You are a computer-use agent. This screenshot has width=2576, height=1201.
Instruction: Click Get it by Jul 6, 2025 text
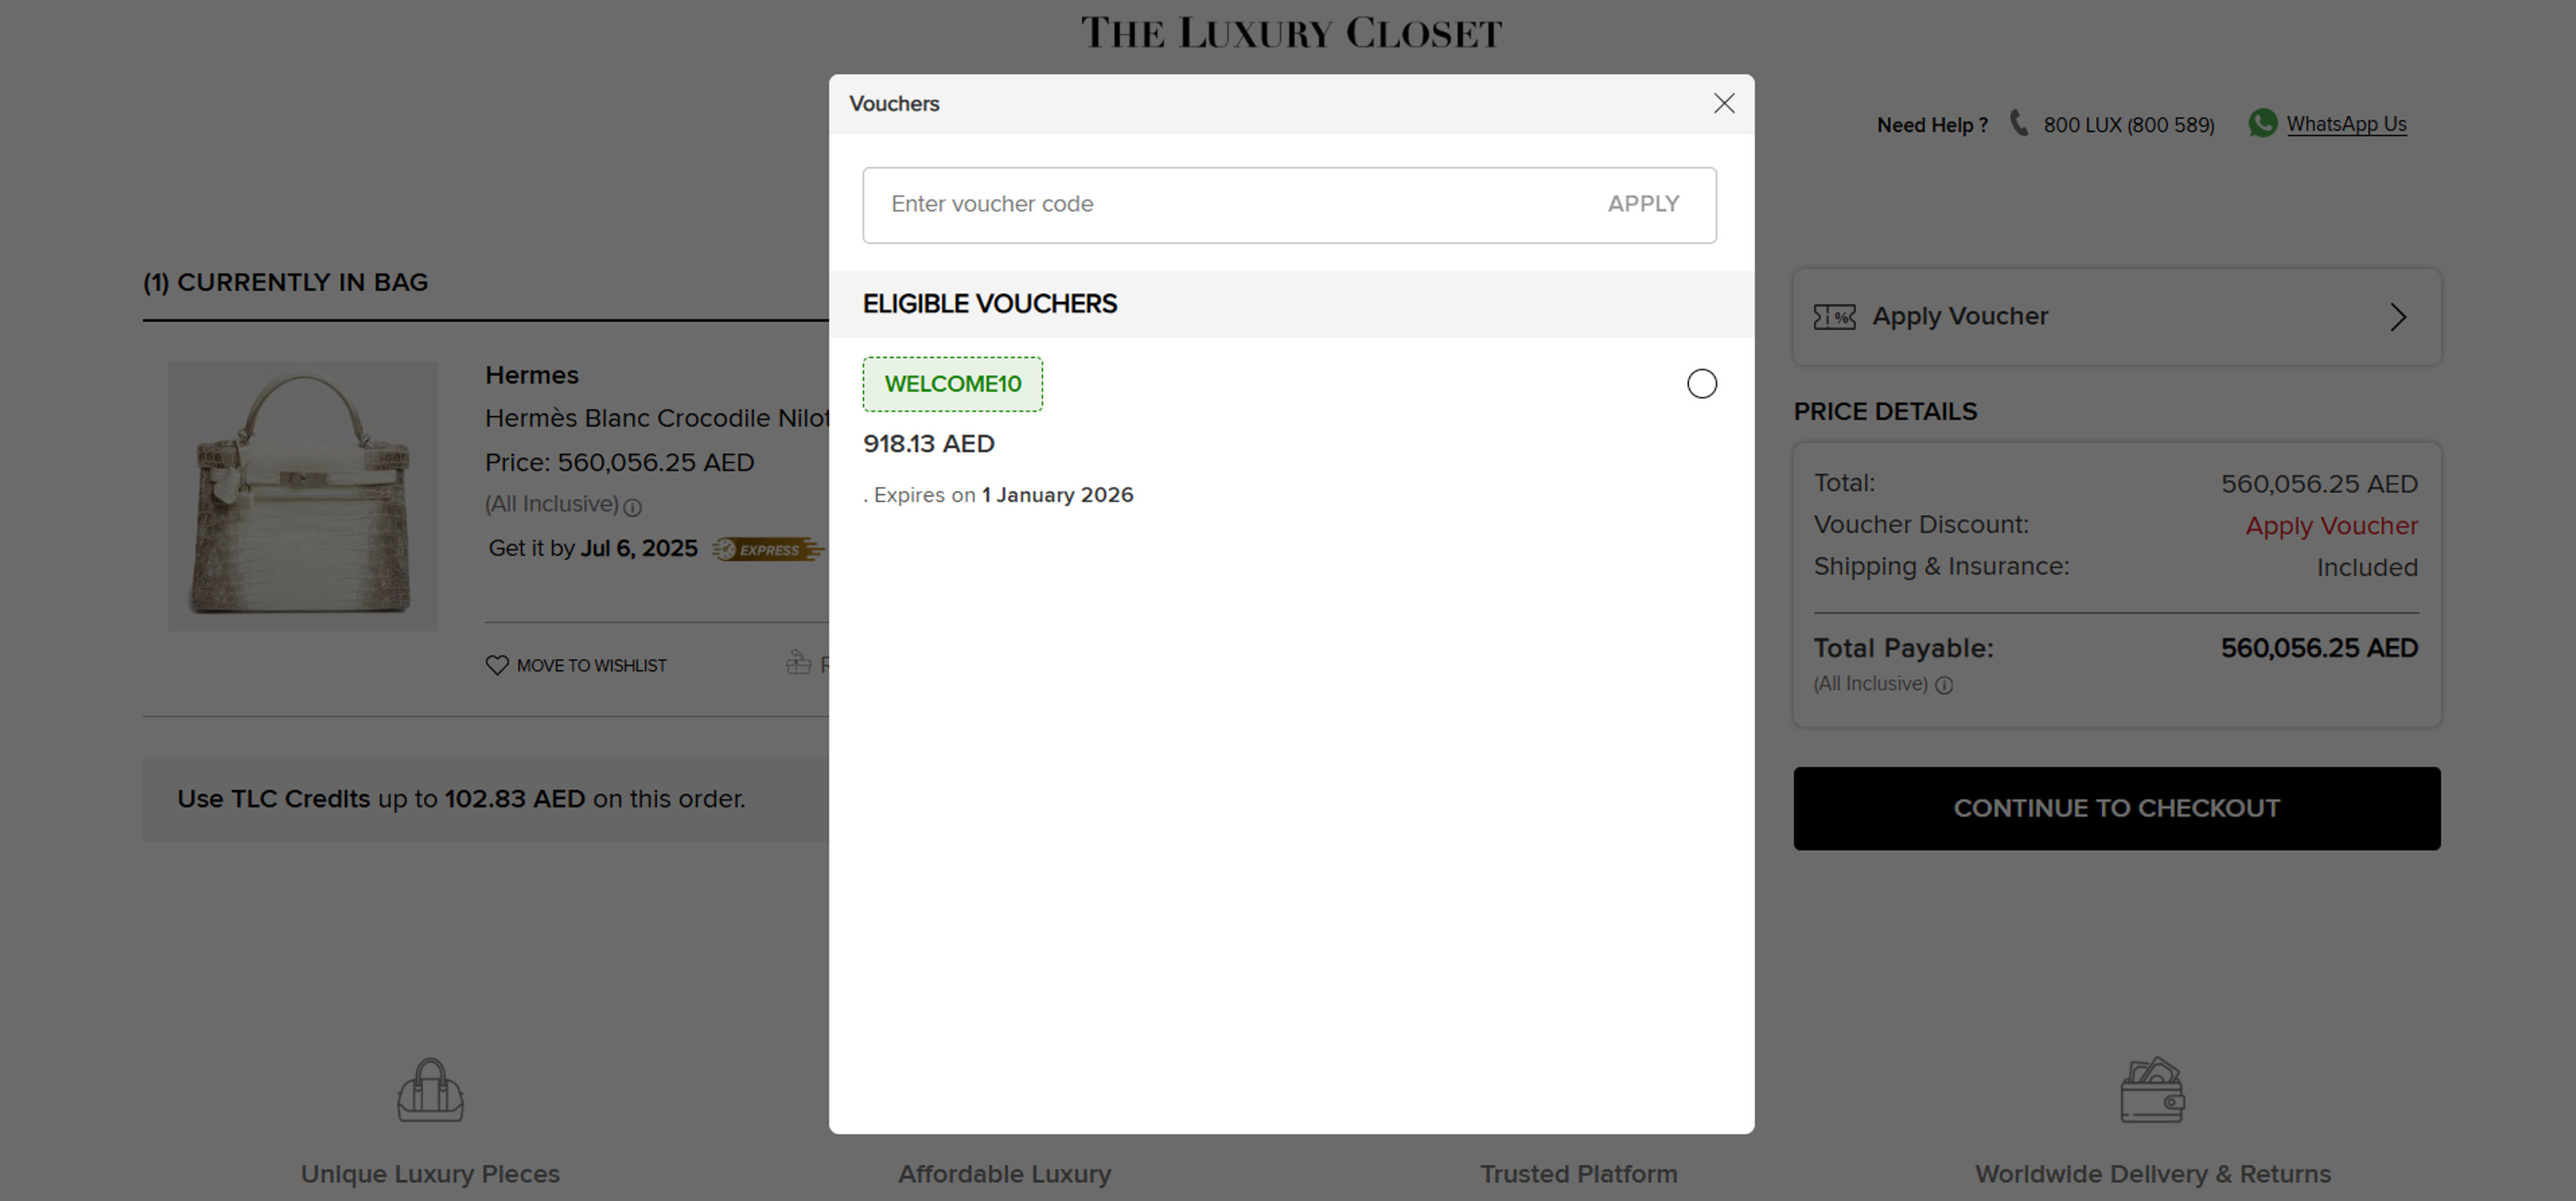coord(592,549)
